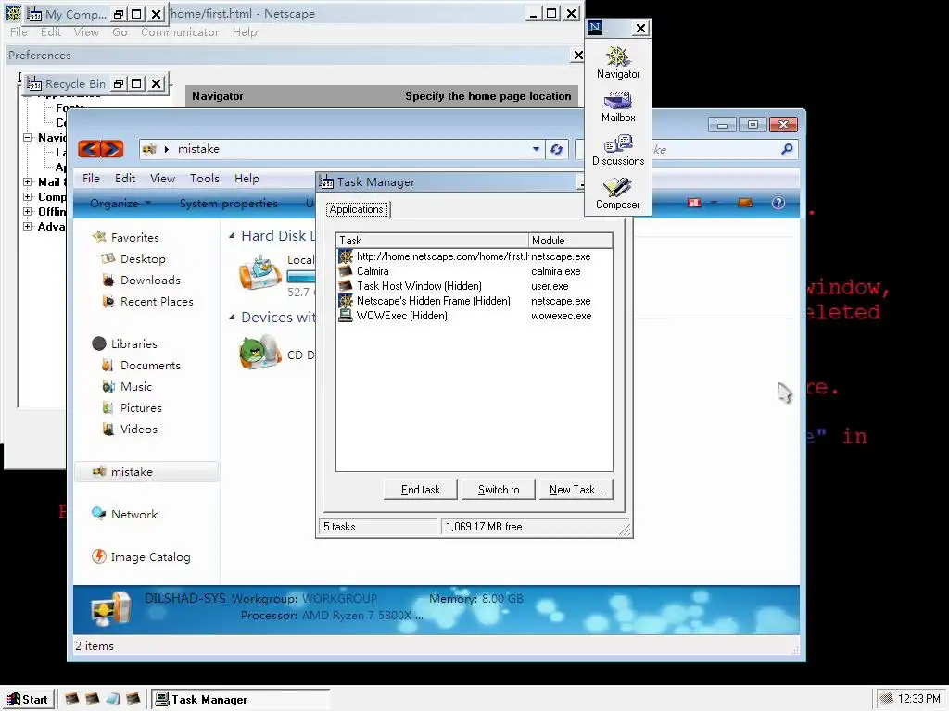The height and width of the screenshot is (711, 949).
Task: Click the first quick launch icon on taskbar
Action: (71, 699)
